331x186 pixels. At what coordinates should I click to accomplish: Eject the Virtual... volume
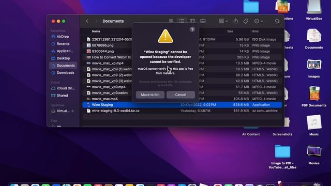73,111
